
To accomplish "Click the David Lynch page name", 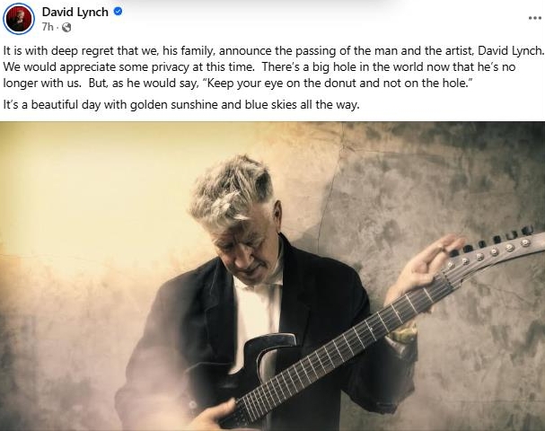I will click(75, 12).
